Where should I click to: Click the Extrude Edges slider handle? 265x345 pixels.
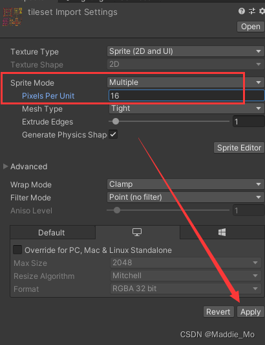[x=116, y=121]
